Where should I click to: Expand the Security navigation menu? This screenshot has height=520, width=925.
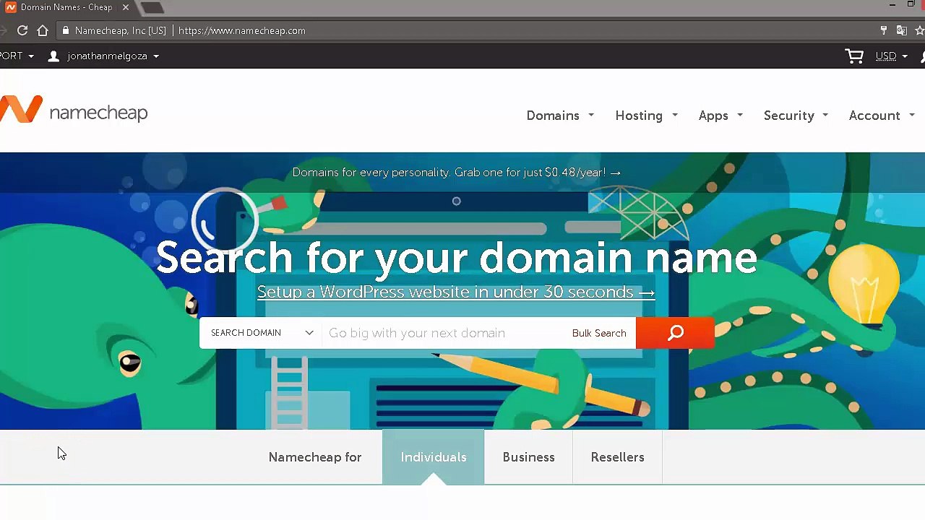[x=796, y=116]
